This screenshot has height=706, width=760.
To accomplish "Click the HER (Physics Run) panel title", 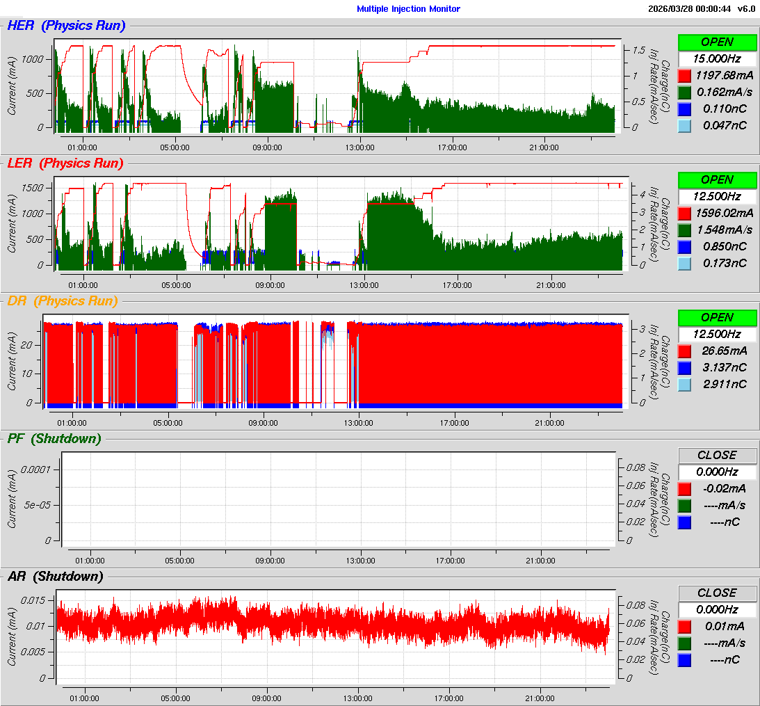I will (66, 26).
